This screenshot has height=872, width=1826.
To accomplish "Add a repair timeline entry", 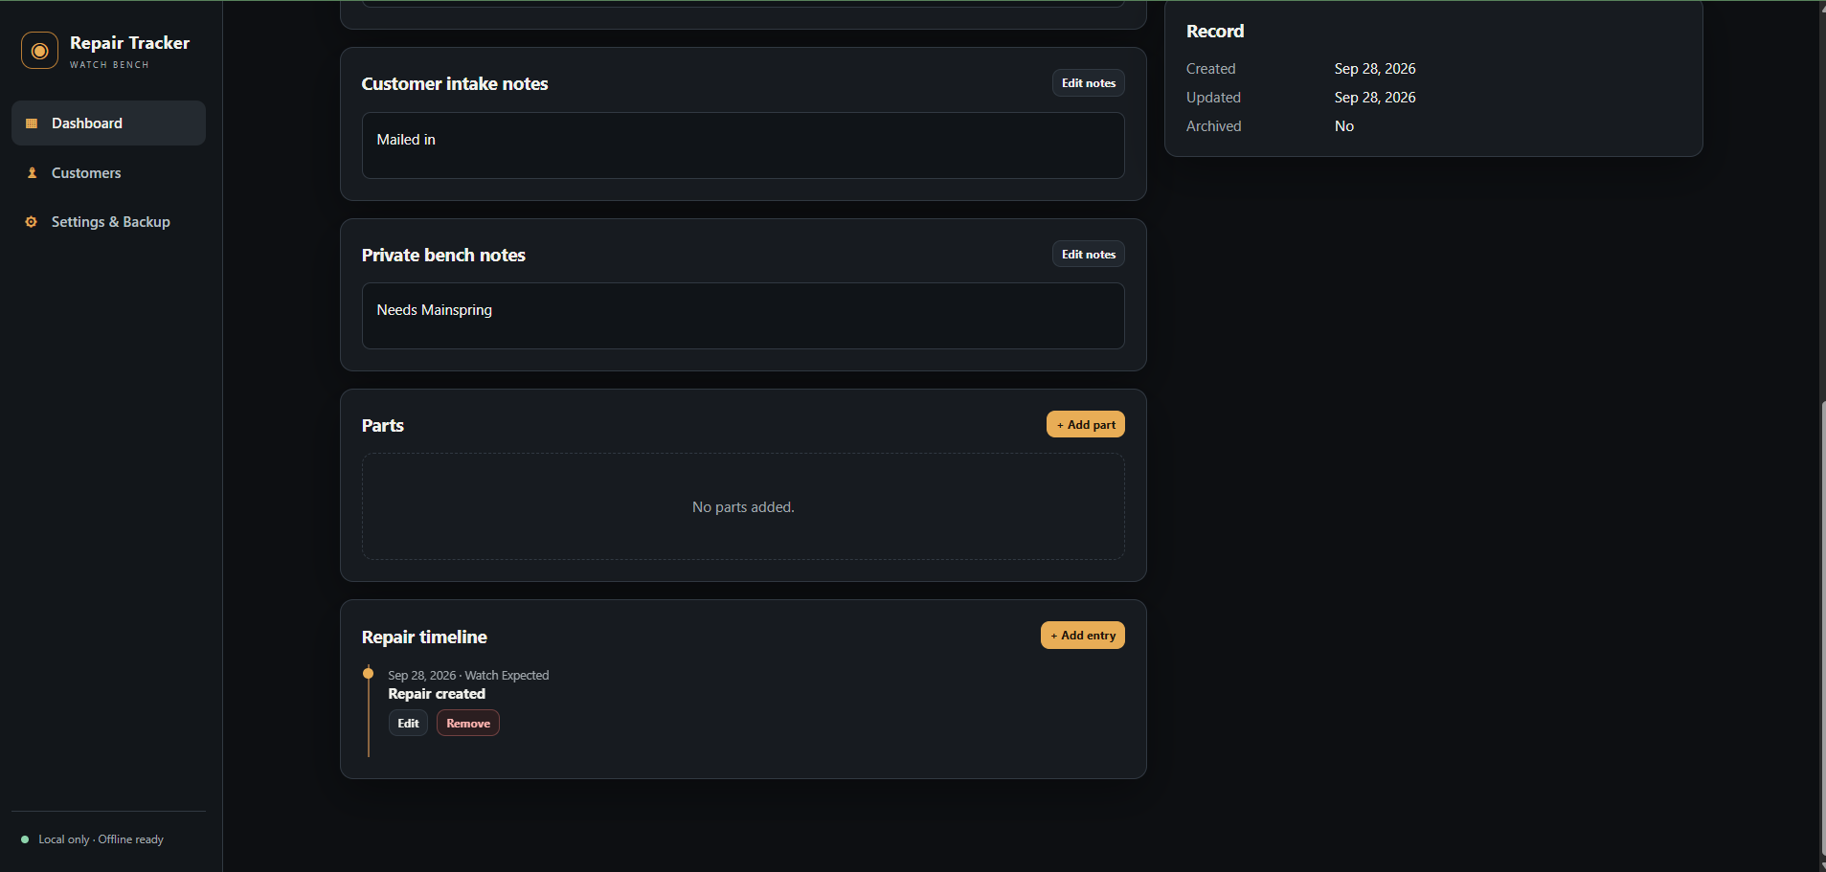I will coord(1083,636).
